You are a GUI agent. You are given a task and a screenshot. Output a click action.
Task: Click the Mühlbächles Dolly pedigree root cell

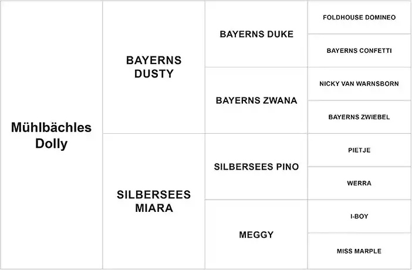51,136
